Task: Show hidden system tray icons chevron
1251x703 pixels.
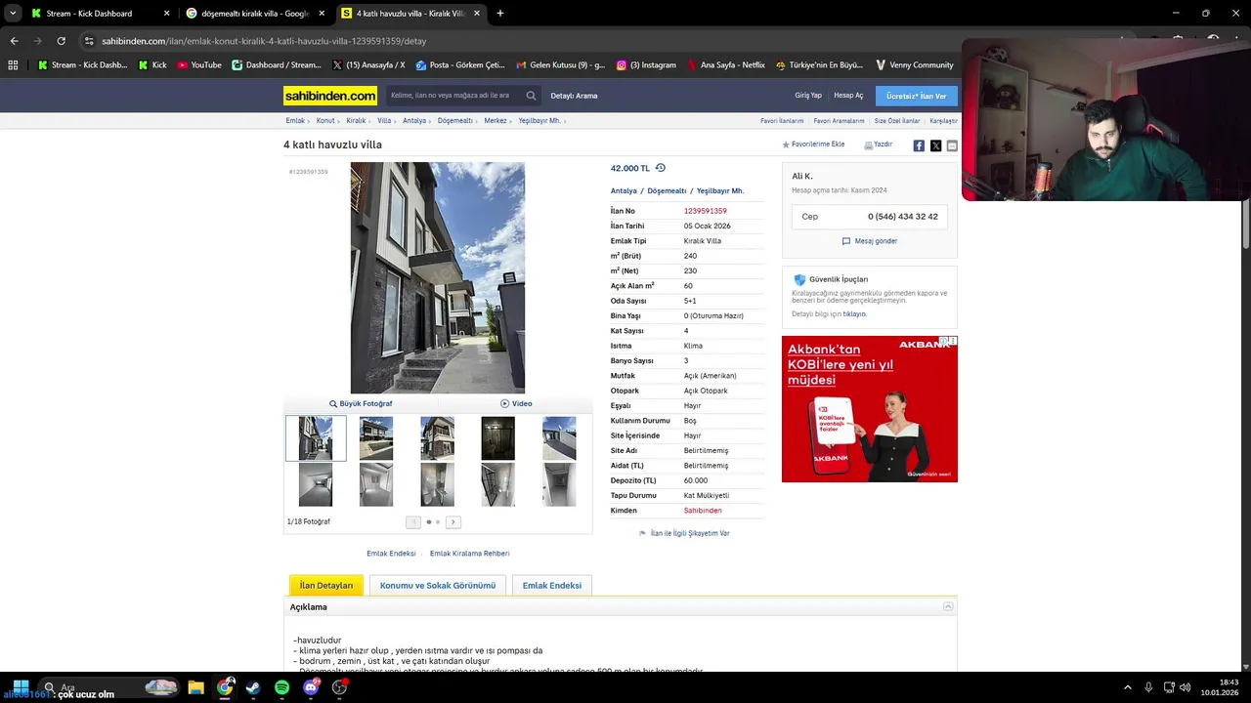Action: (1127, 687)
